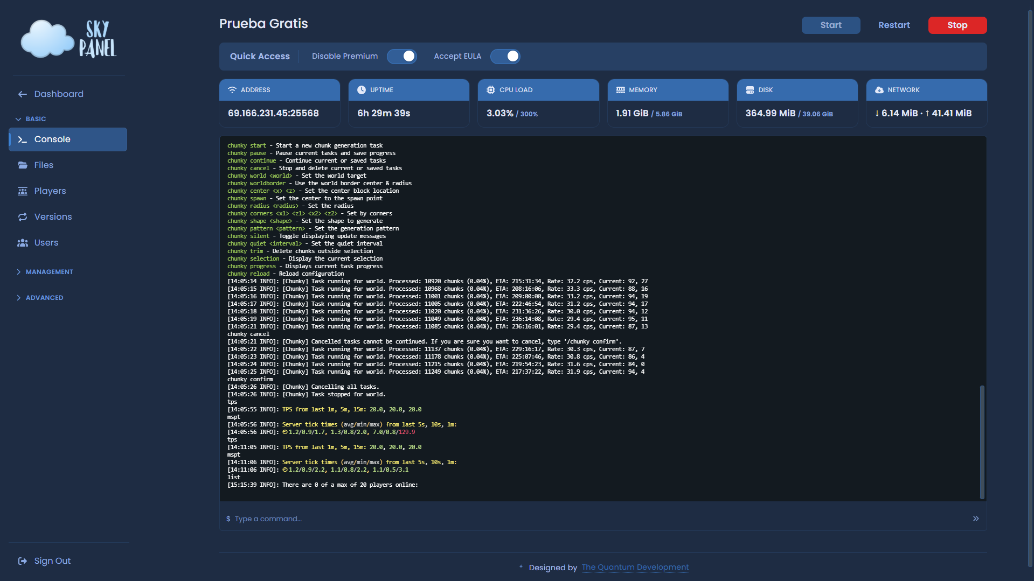Image resolution: width=1034 pixels, height=581 pixels.
Task: Click the Sign Out icon
Action: click(x=23, y=561)
